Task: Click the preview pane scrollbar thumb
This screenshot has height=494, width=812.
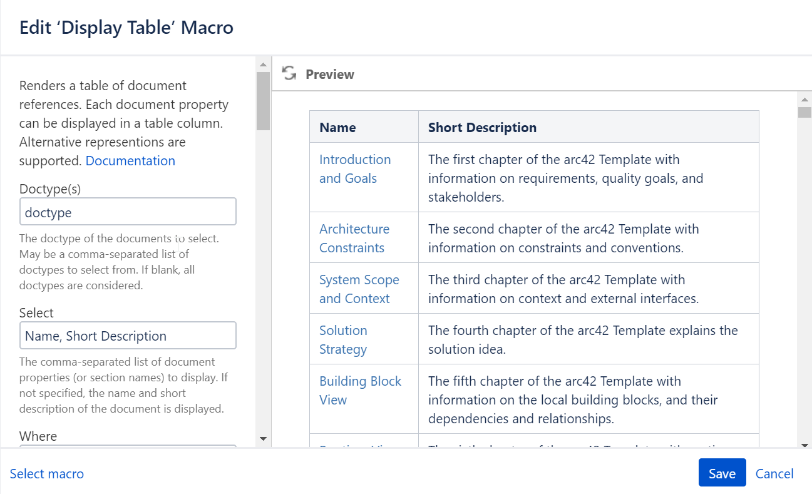Action: pos(805,111)
